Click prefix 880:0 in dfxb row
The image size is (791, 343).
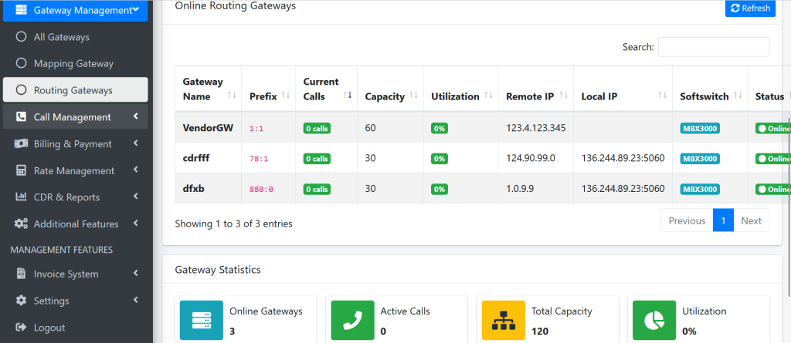coord(261,190)
